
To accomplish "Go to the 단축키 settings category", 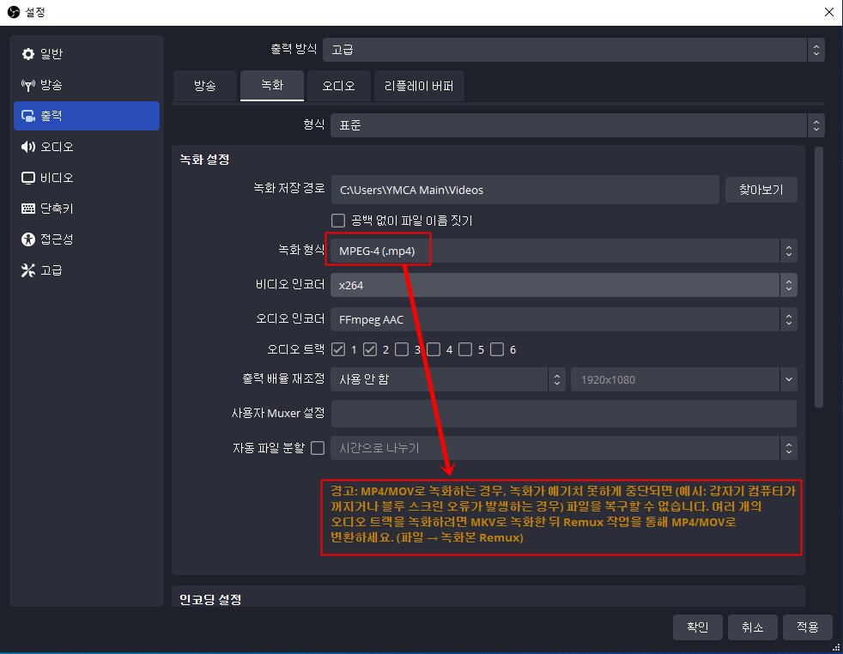I will coord(87,209).
